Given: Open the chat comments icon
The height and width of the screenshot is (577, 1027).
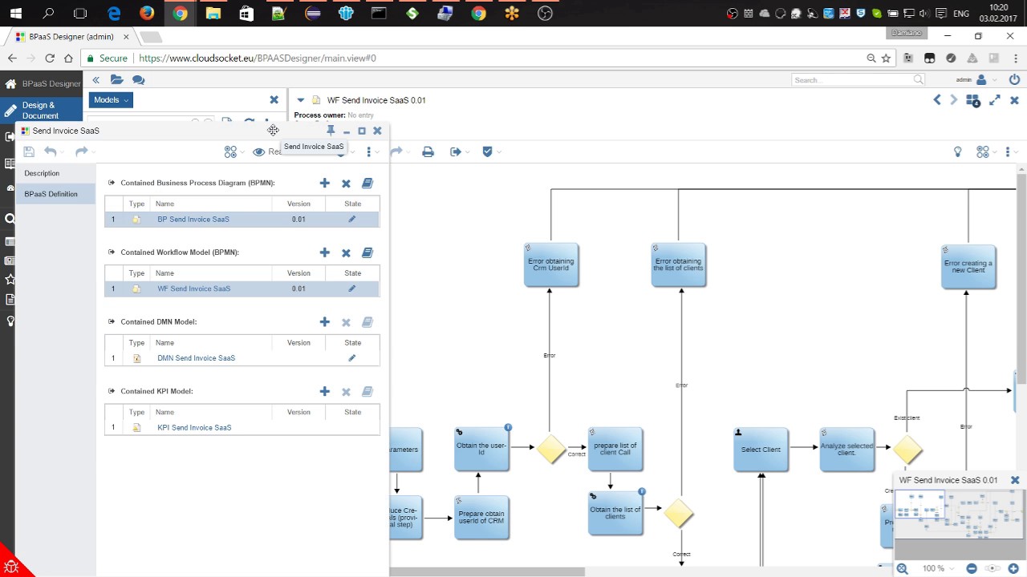Looking at the screenshot, I should pos(138,79).
